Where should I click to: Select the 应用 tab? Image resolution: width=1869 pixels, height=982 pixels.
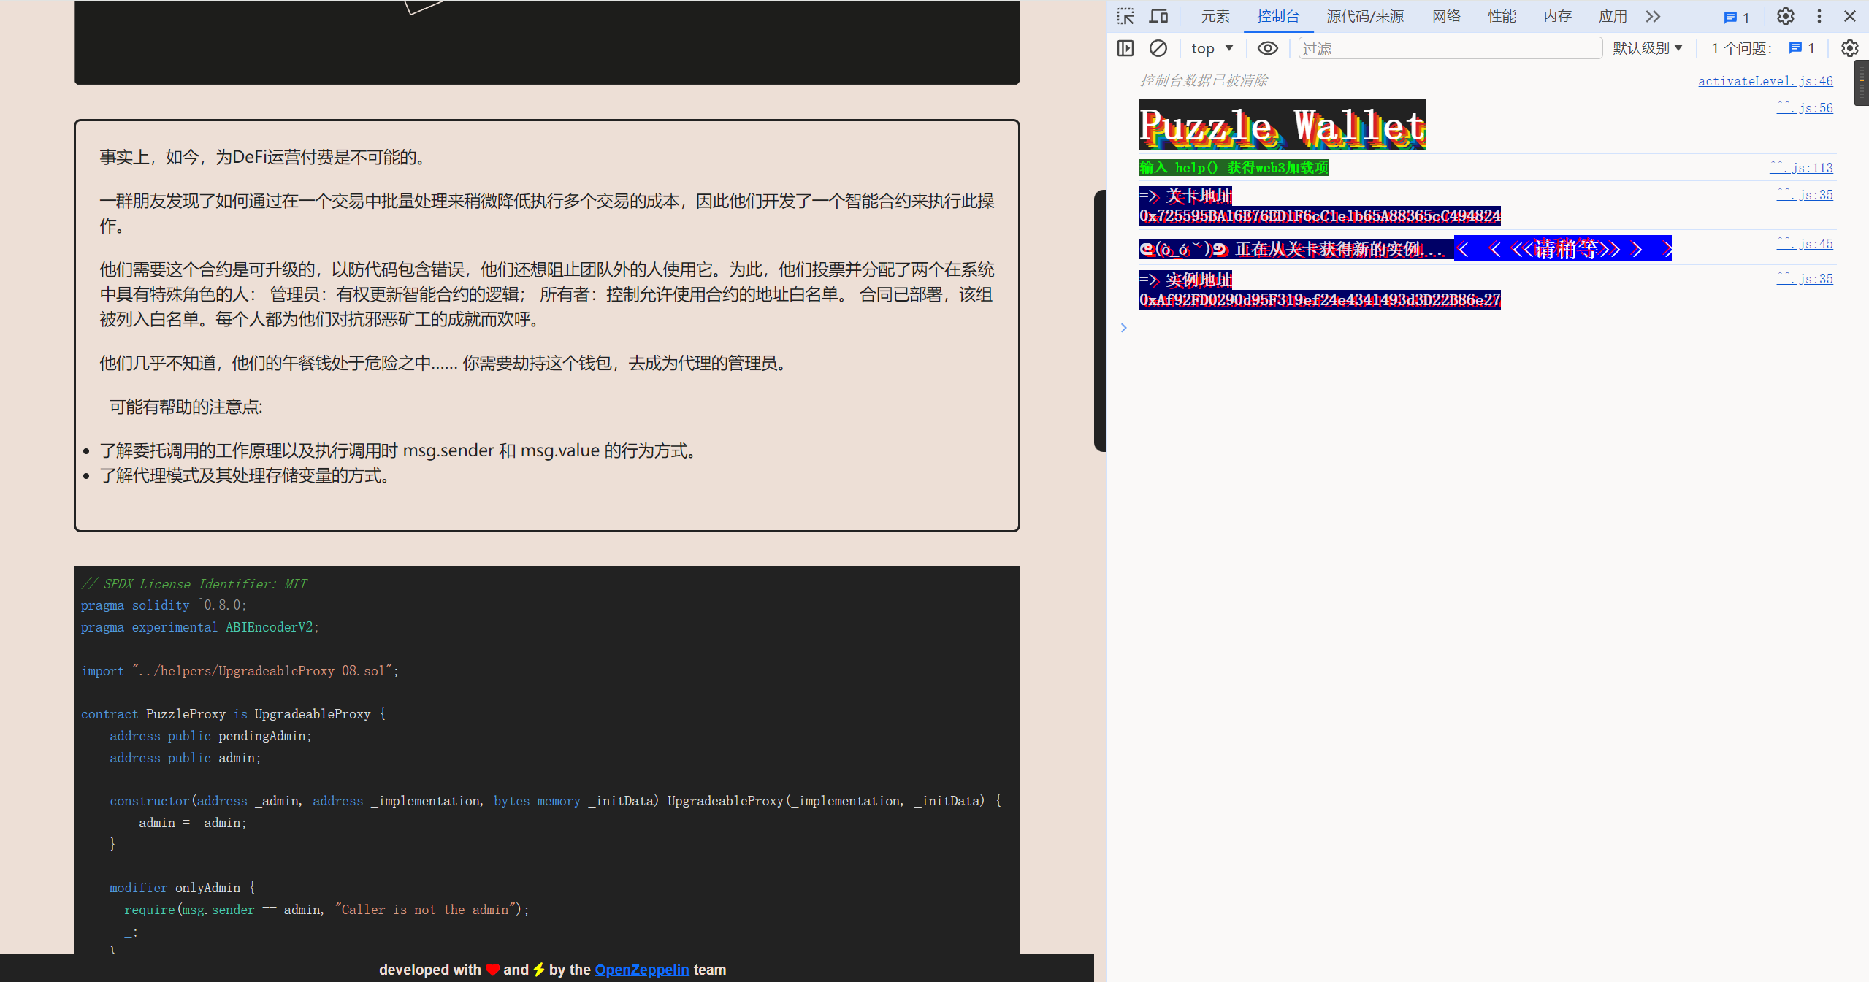pos(1613,16)
